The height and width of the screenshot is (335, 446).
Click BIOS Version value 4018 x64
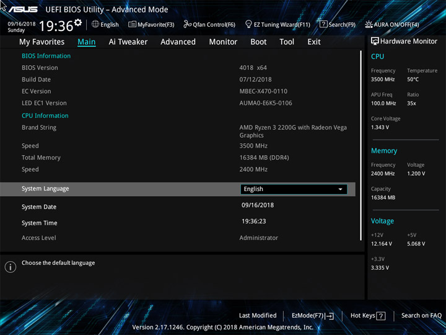(253, 68)
